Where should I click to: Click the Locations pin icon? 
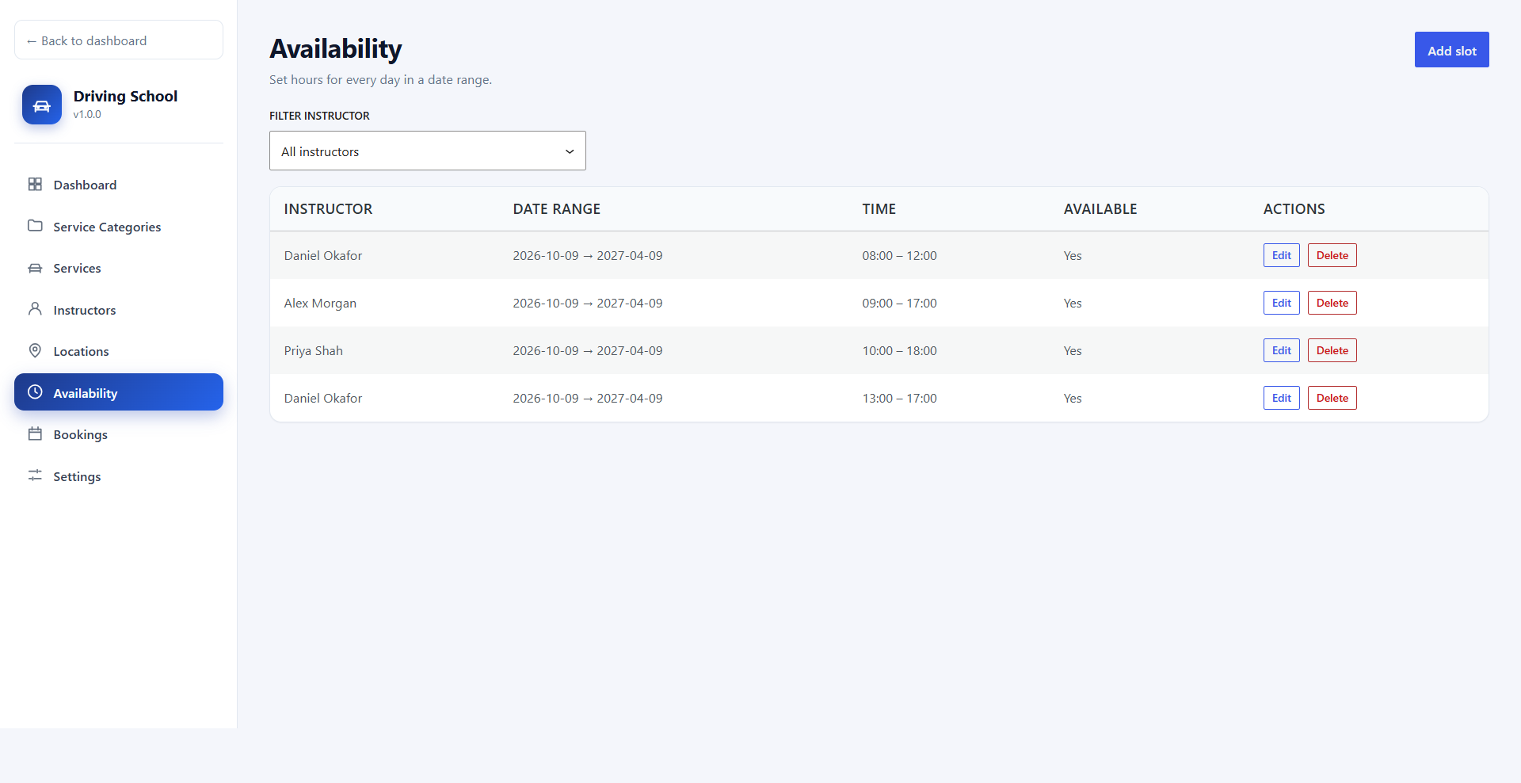(35, 350)
